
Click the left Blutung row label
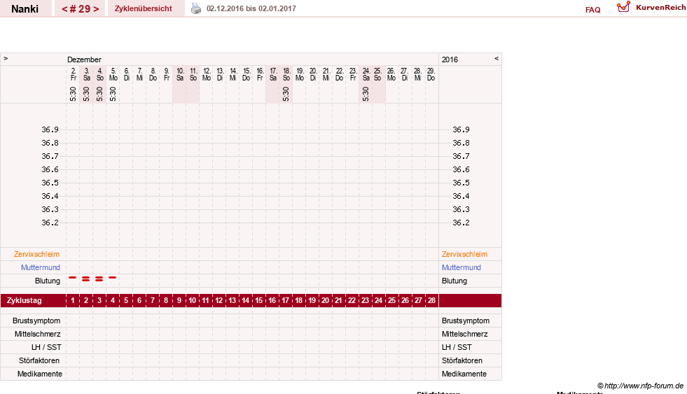tap(48, 281)
